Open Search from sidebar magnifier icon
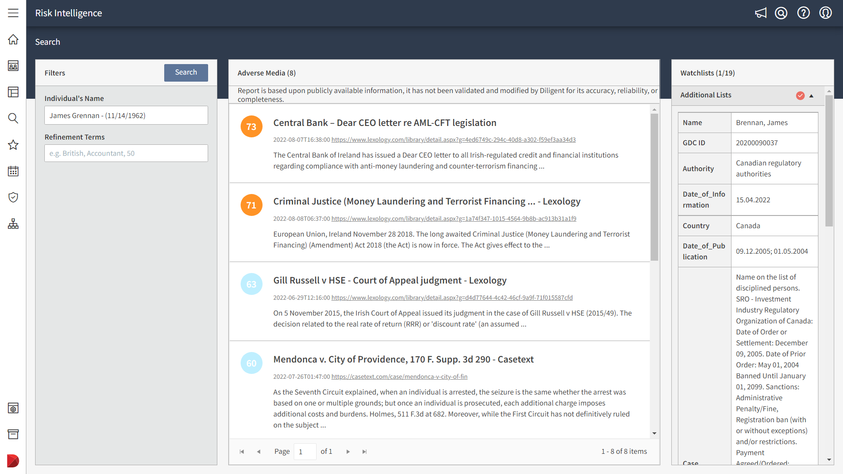 coord(13,118)
